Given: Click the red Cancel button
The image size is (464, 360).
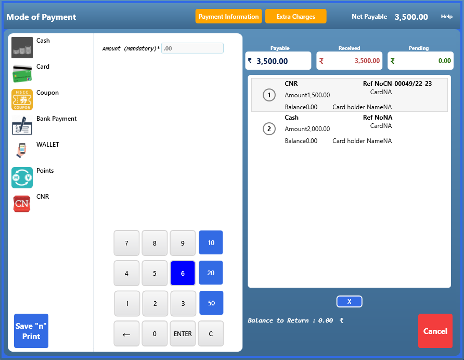Looking at the screenshot, I should tap(435, 331).
